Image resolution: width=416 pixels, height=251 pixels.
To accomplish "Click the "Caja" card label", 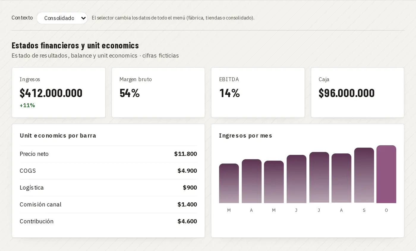I will coord(324,79).
